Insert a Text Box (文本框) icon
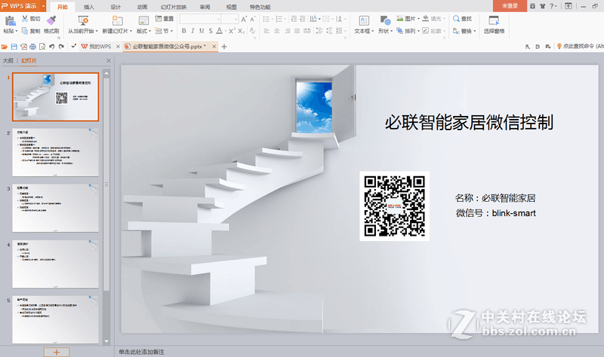The image size is (604, 357). point(364,20)
